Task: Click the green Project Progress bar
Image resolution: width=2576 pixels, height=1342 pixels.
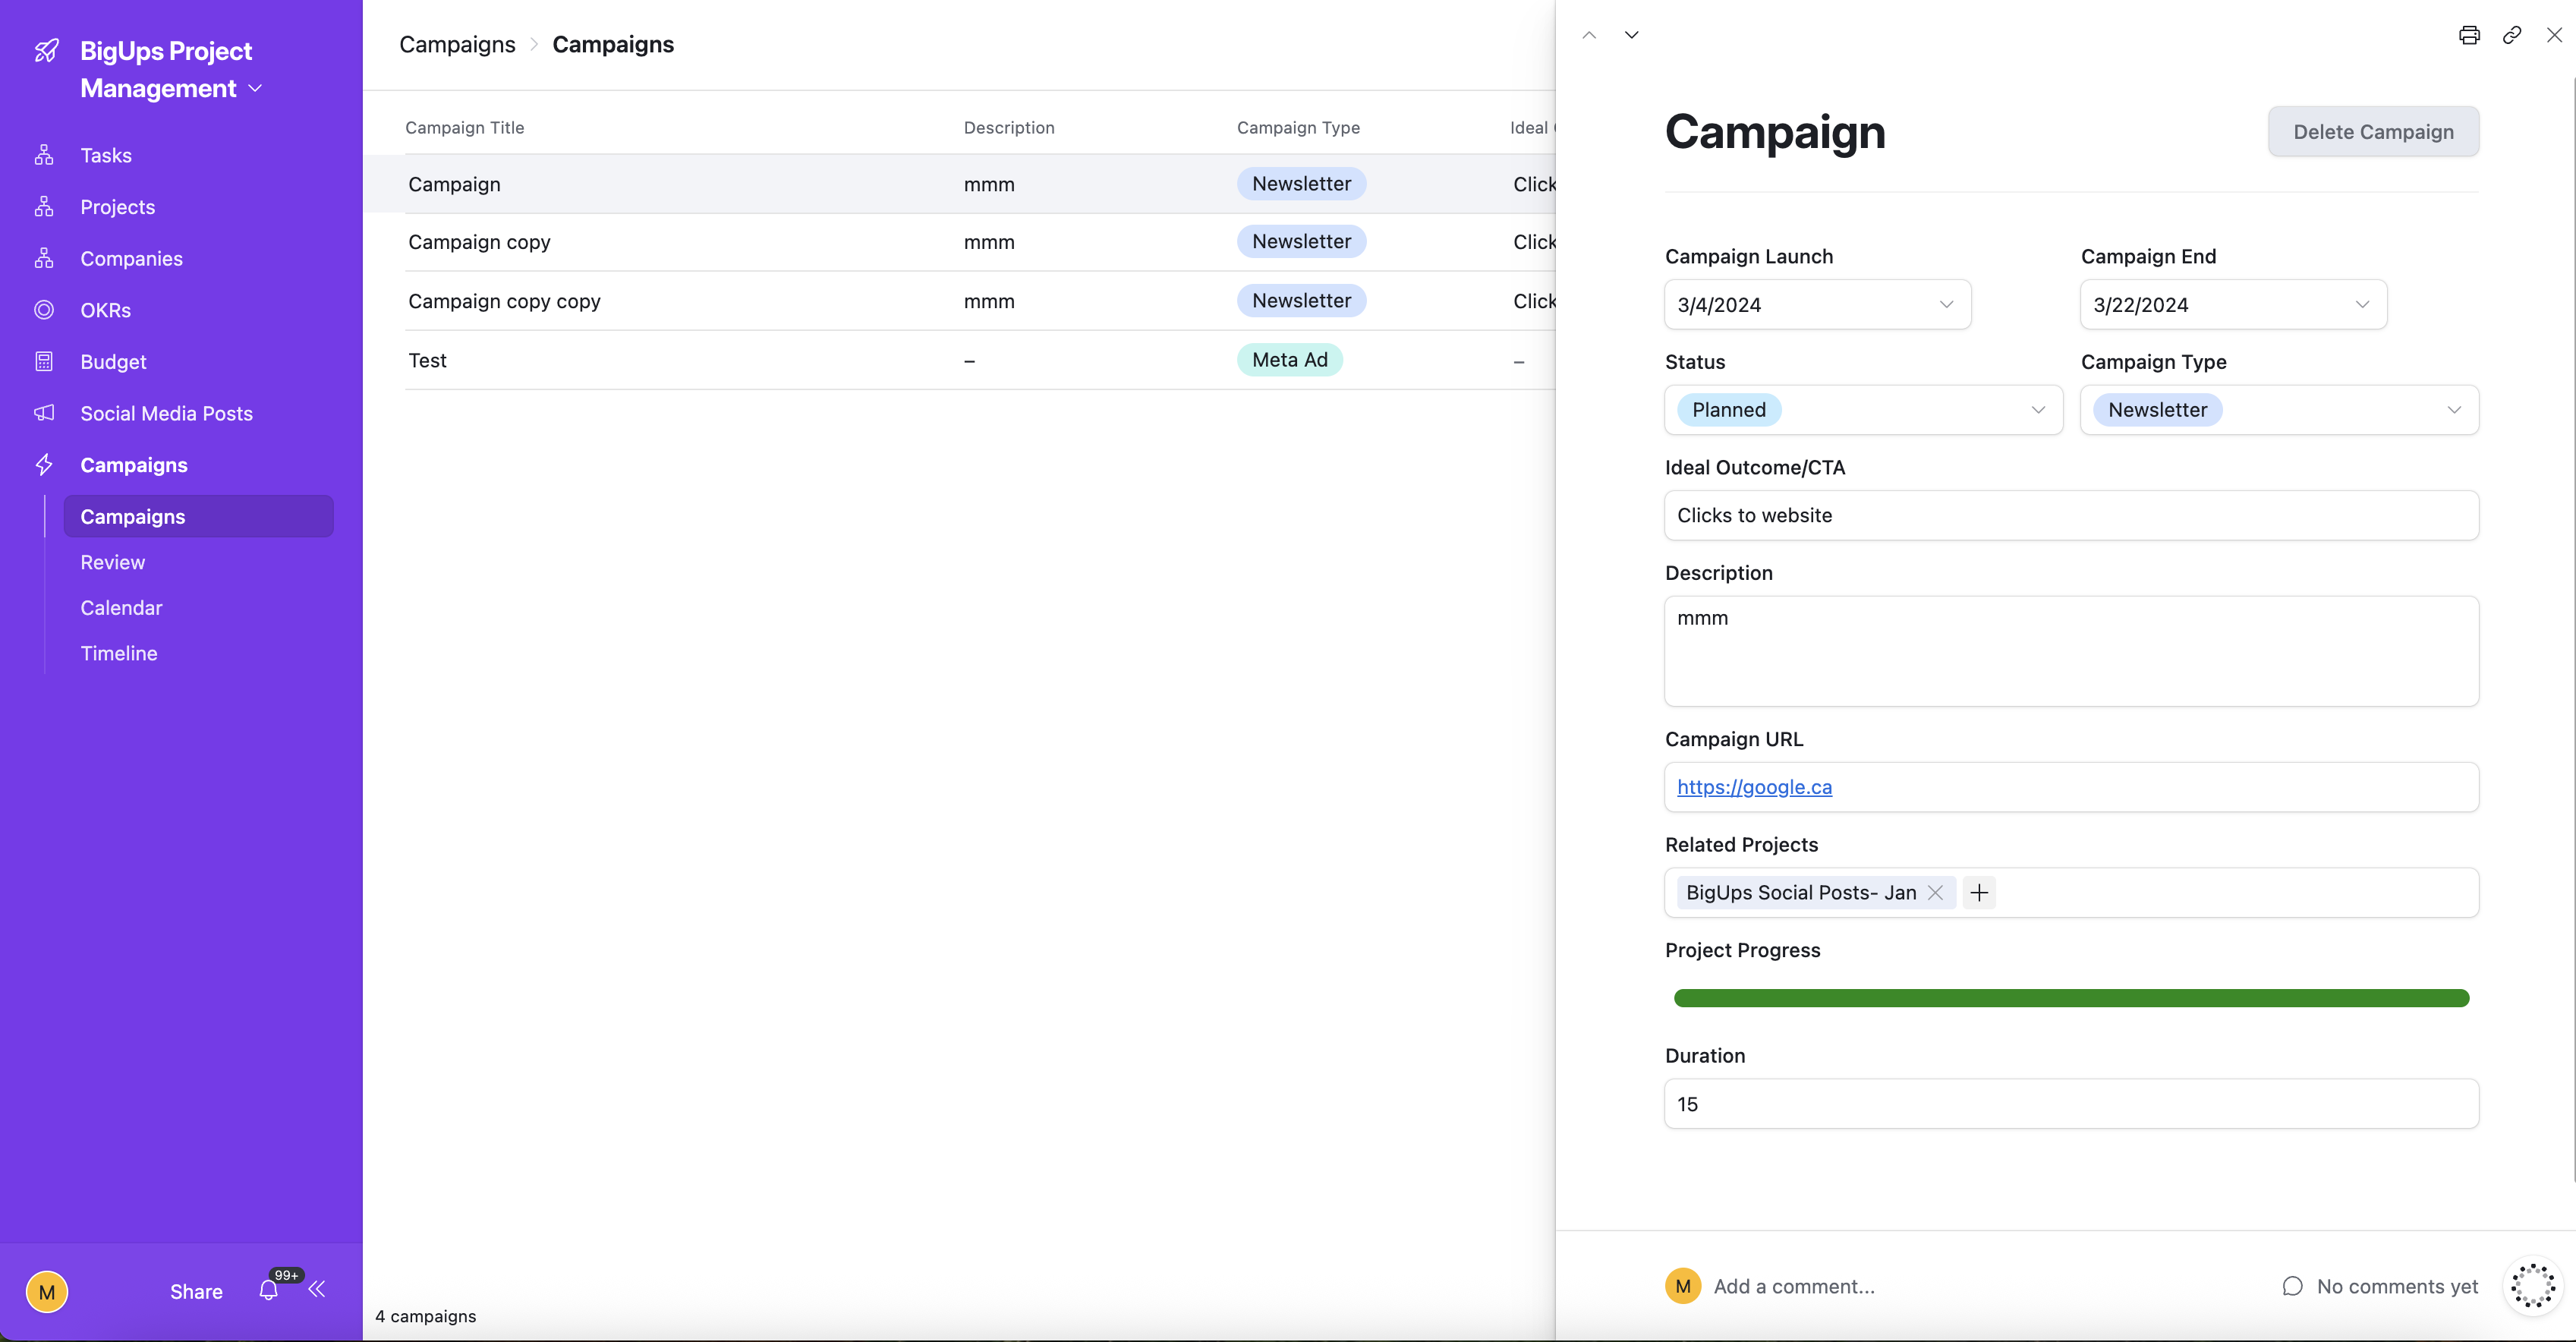Action: click(2072, 998)
